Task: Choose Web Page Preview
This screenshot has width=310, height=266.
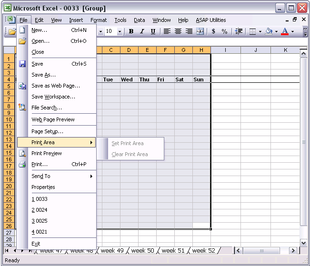Action: (x=57, y=119)
